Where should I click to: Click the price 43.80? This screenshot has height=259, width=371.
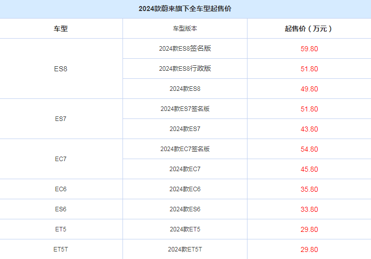[309, 129]
